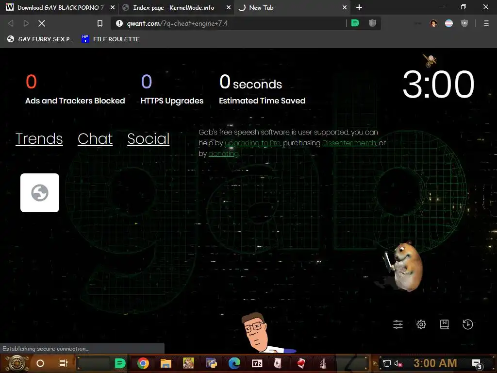Open new tab page customize sliders icon
The height and width of the screenshot is (373, 497).
coord(398,324)
